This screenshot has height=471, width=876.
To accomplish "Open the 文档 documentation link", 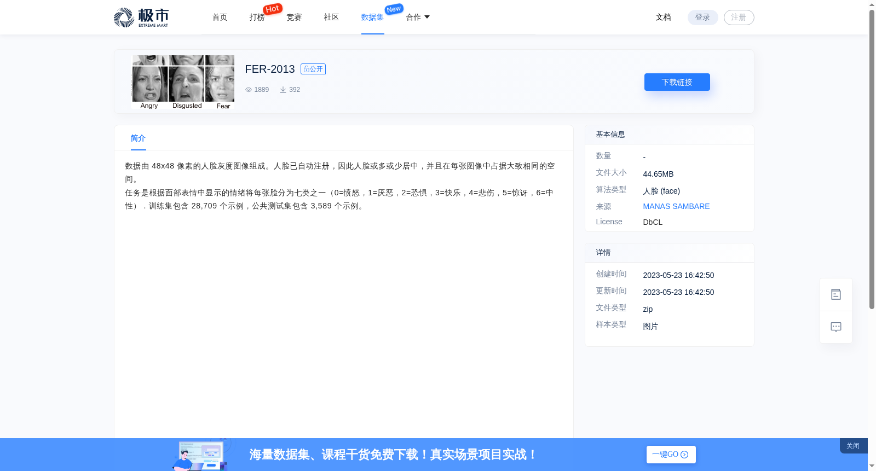I will 664,18.
